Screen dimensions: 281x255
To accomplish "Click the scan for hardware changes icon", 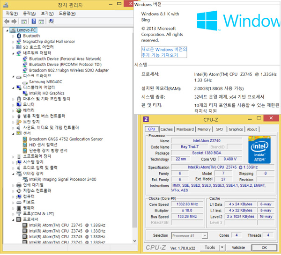I will pyautogui.click(x=50, y=22).
